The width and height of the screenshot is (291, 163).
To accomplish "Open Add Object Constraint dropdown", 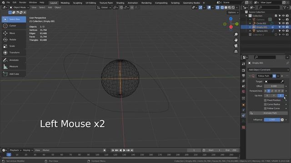I will coord(268,70).
